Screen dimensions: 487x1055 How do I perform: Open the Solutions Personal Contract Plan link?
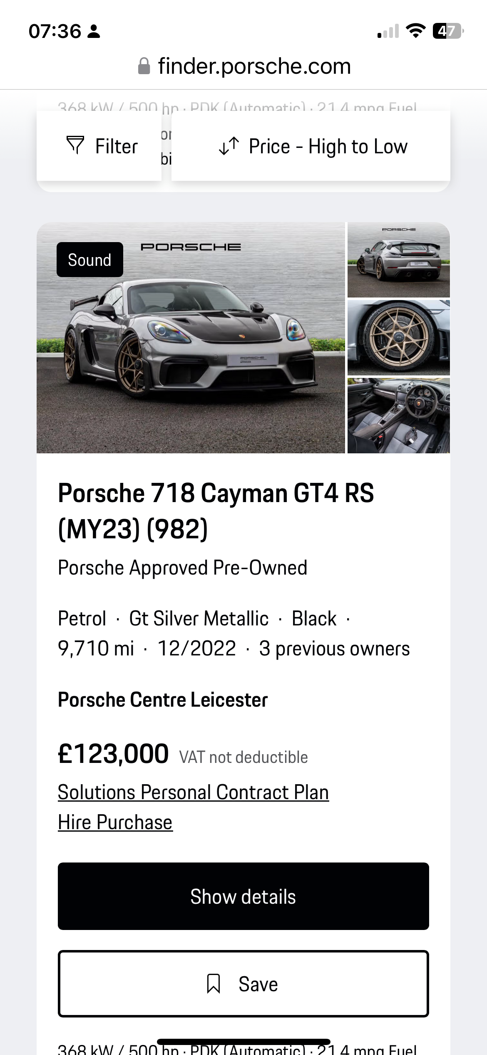pyautogui.click(x=193, y=792)
